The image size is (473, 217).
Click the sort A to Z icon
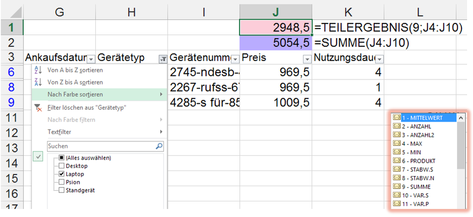click(38, 70)
